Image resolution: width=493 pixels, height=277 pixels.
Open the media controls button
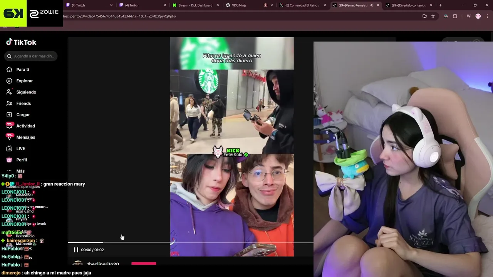[x=469, y=16]
